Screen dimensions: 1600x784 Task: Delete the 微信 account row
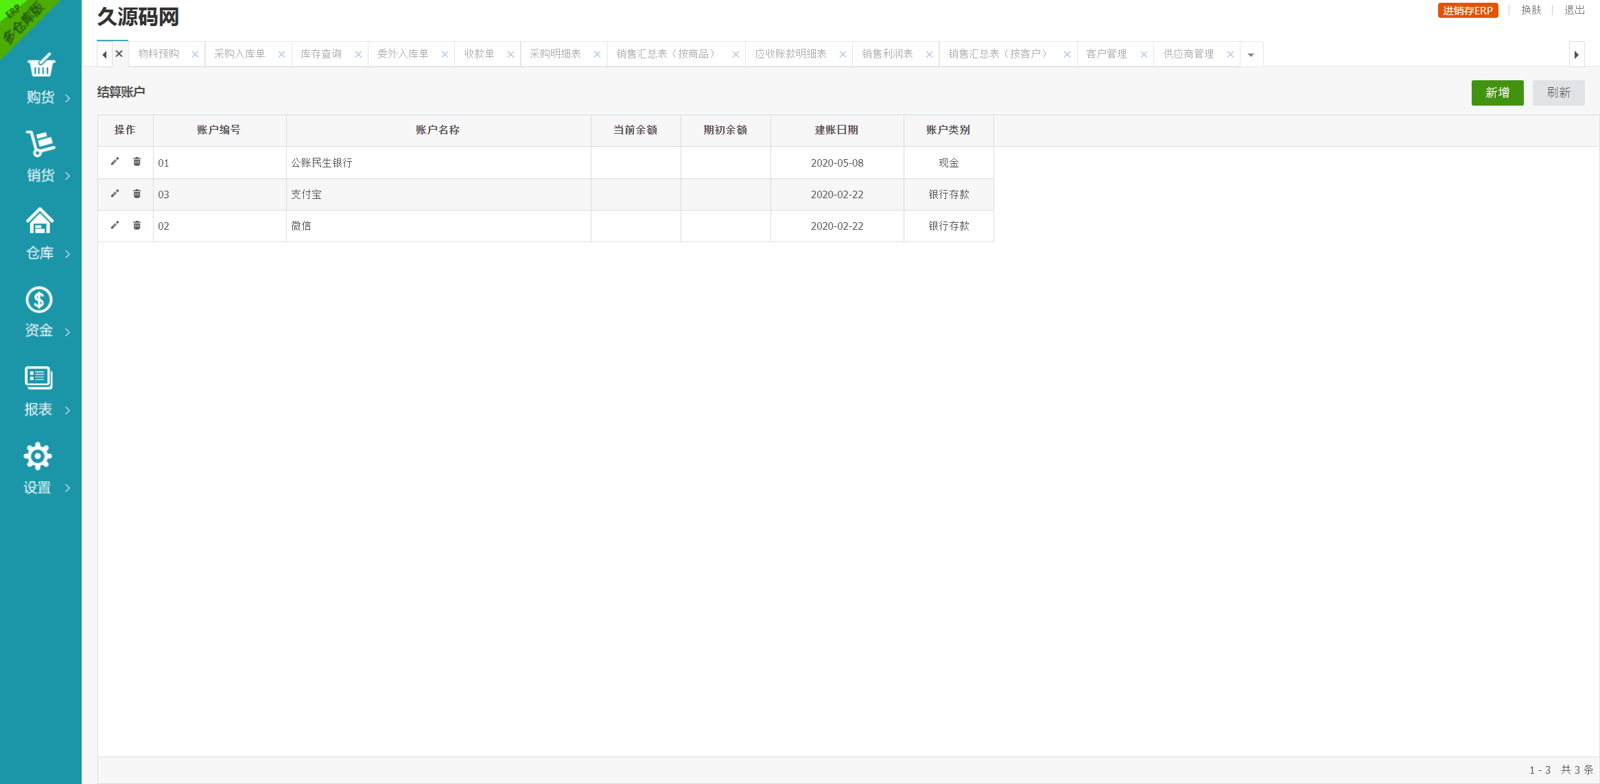pos(137,226)
